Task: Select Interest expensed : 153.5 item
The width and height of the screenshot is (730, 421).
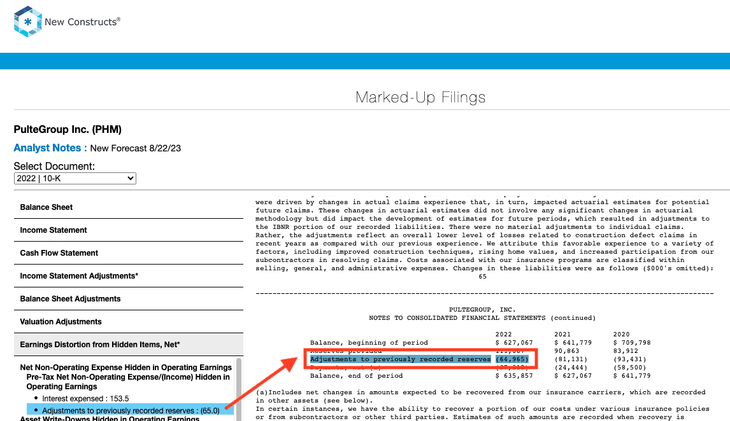Action: point(85,399)
